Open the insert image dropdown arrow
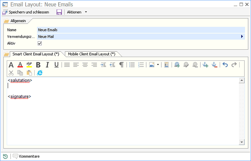This screenshot has width=251, height=161. click(x=158, y=65)
